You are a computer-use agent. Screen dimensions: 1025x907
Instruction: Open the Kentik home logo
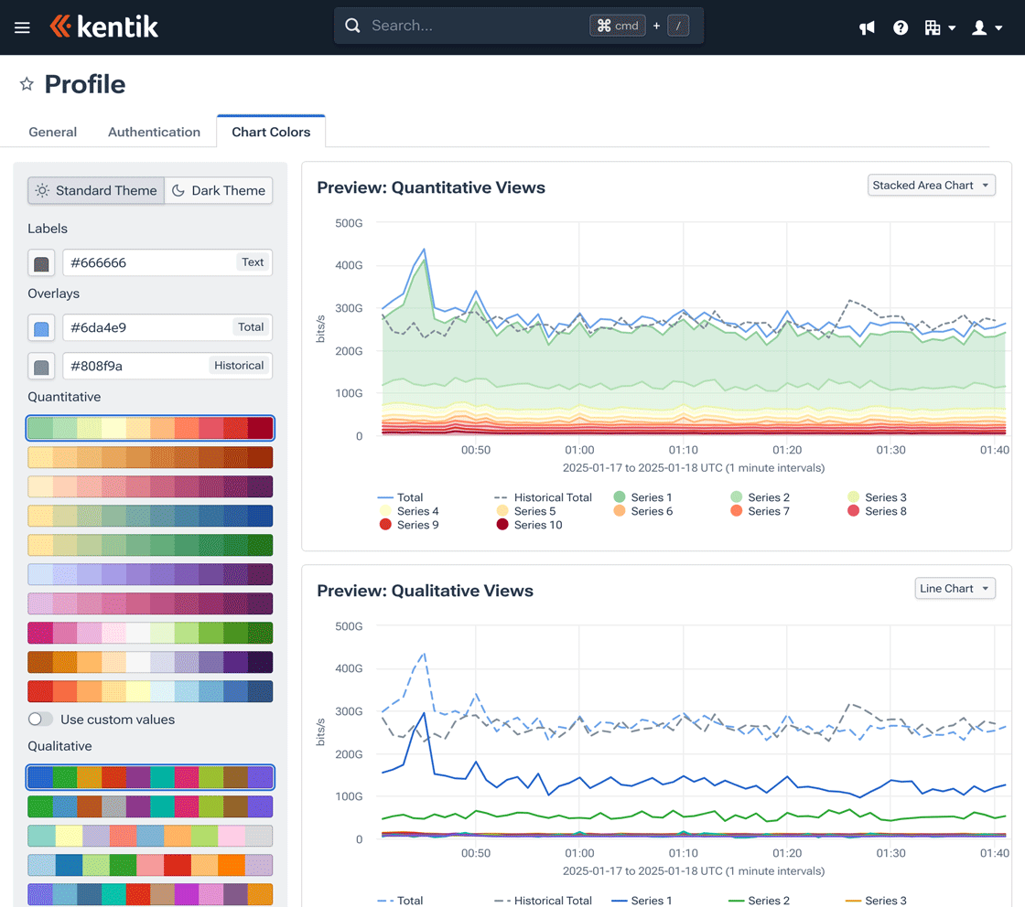(x=103, y=27)
